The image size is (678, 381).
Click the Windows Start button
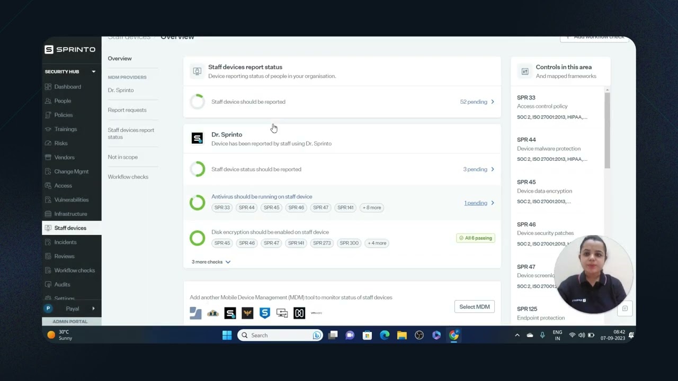click(227, 335)
